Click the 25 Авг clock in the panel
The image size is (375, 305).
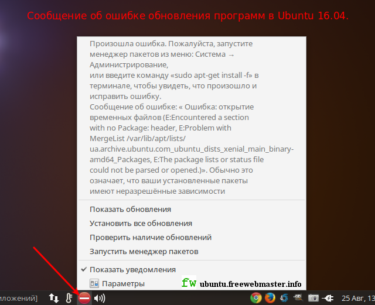click(x=358, y=298)
